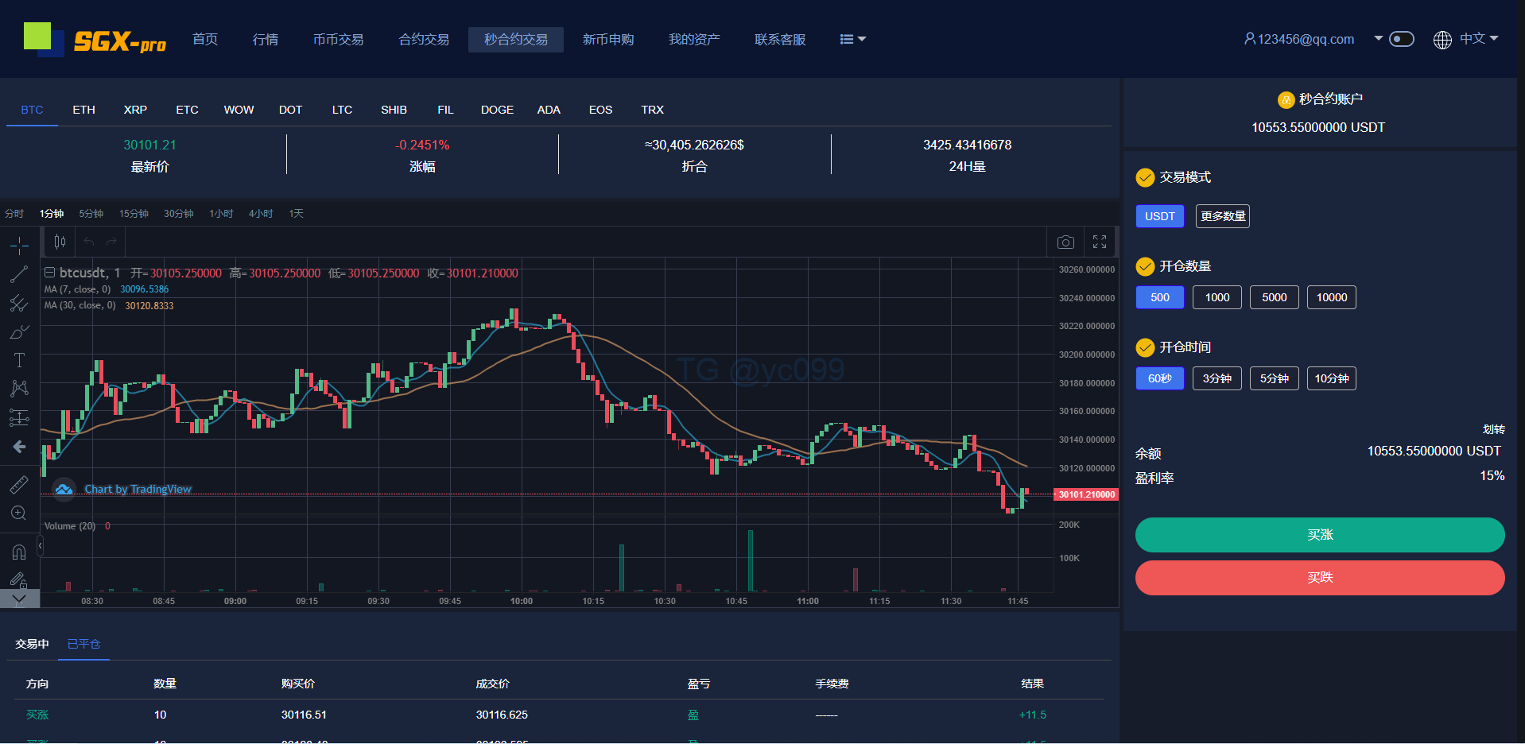The height and width of the screenshot is (744, 1525).
Task: Enter fullscreen chart mode
Action: click(x=1100, y=242)
